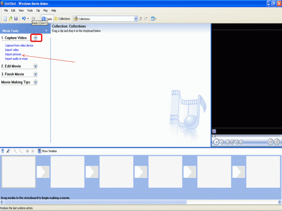The width and height of the screenshot is (282, 211).
Task: Open project using the folder icon
Action: 10,19
